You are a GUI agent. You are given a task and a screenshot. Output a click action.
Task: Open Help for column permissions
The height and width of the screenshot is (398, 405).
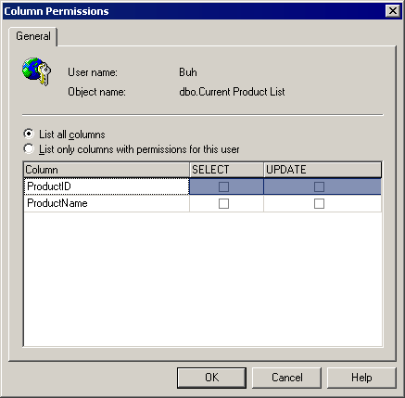[361, 378]
